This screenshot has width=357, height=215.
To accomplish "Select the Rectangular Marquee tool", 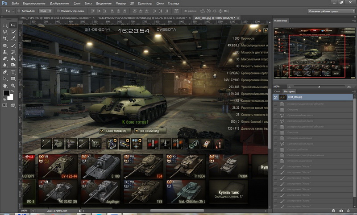I will click(x=5, y=26).
